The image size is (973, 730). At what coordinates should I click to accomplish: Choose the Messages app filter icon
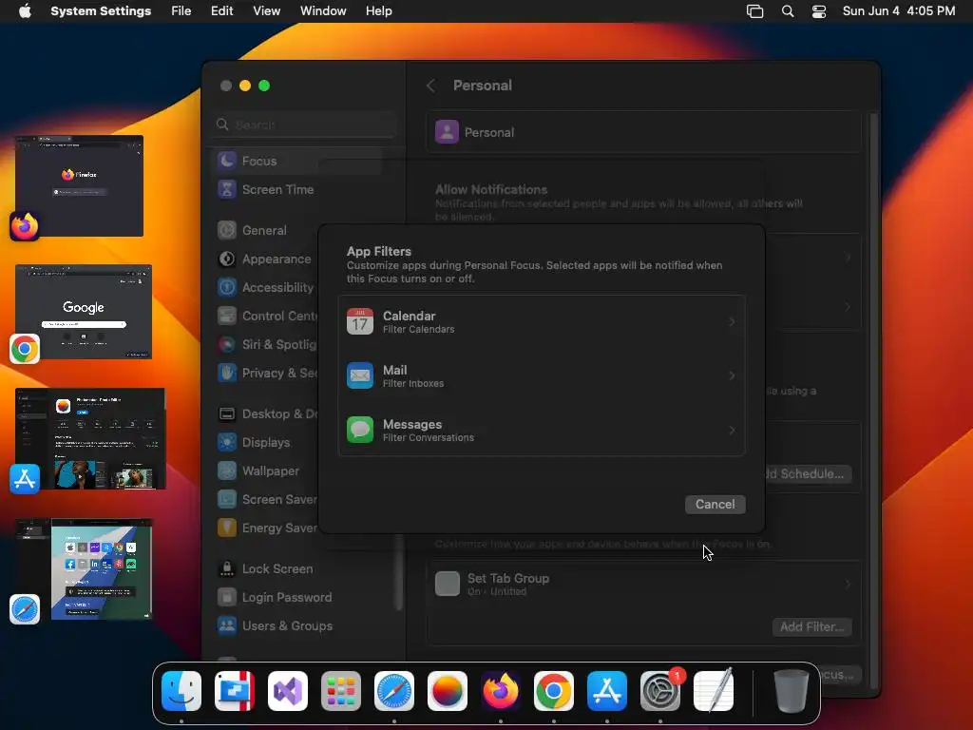pyautogui.click(x=360, y=430)
